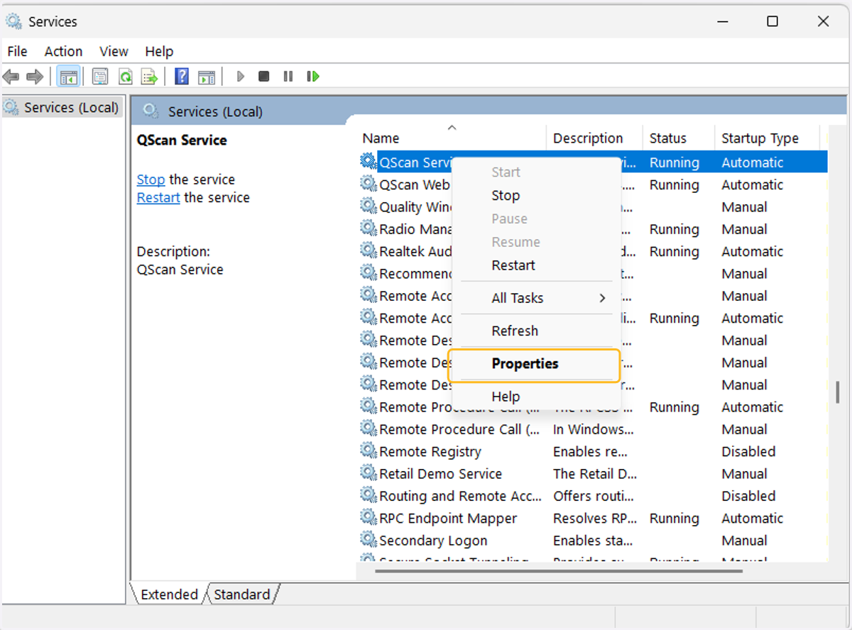Screen dimensions: 852x630
Task: Open the Properties toolbar icon
Action: 100,76
